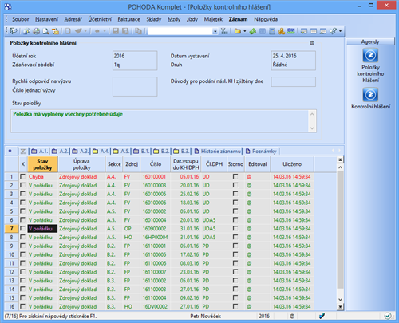399x323 pixels.
Task: Click the yellow folder icon in toolbar
Action: pos(238,31)
